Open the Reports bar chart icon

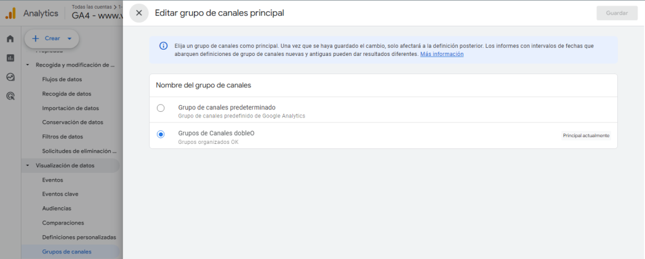(x=10, y=58)
